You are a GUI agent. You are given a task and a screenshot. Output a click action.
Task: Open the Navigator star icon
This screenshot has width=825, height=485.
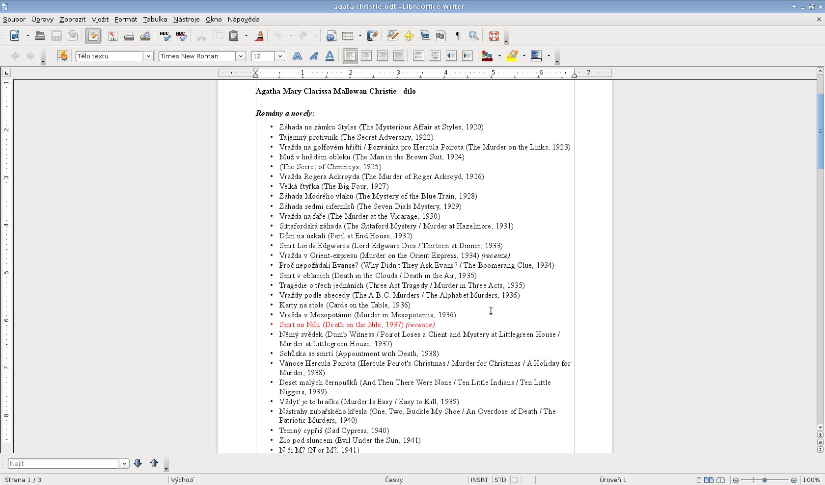(409, 36)
